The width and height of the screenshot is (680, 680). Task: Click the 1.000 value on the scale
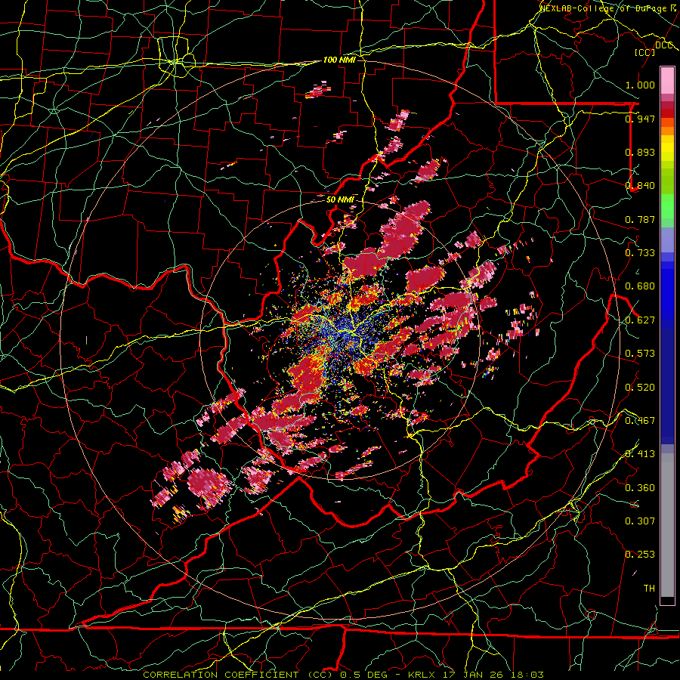(640, 85)
